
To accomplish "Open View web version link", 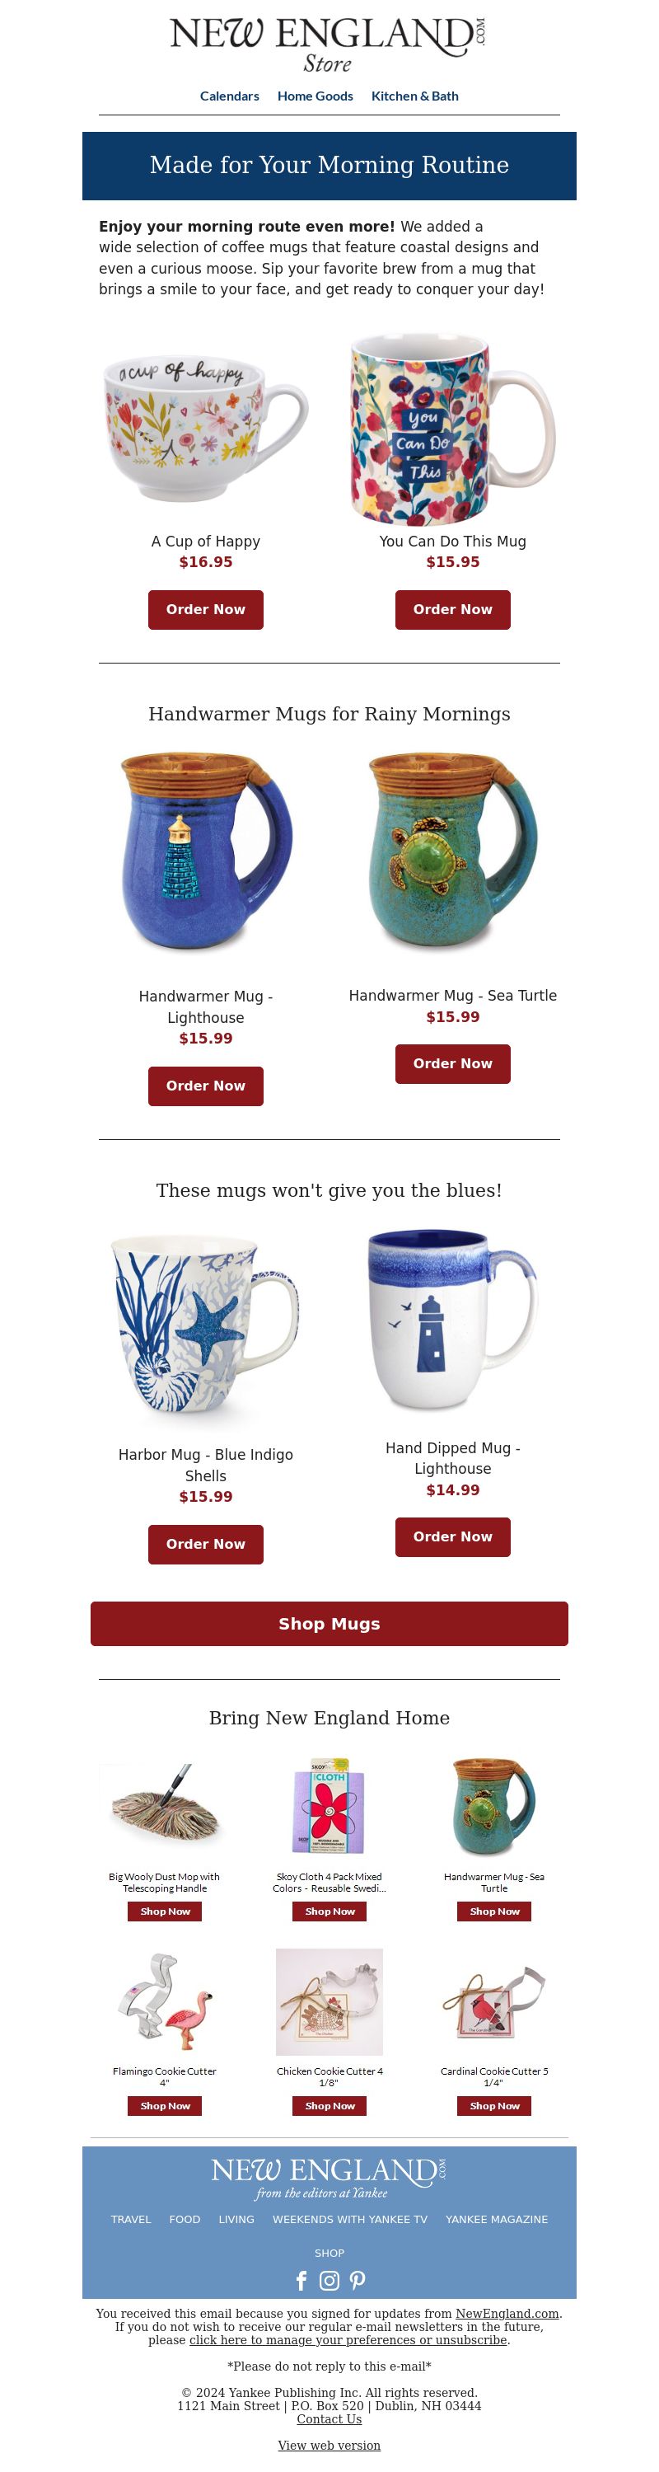I will 329,2445.
